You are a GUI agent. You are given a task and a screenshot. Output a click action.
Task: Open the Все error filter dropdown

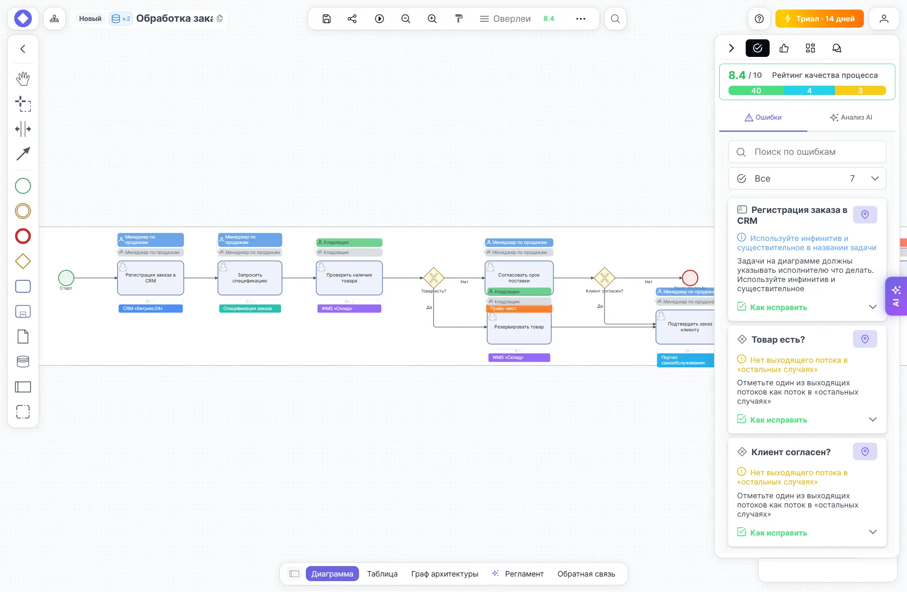coord(807,179)
